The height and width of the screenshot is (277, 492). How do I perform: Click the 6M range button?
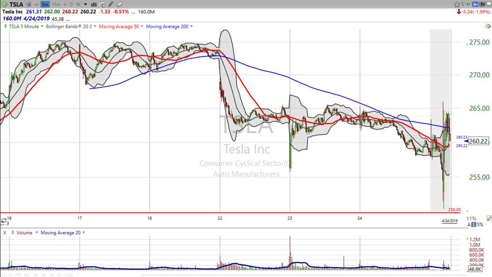click(x=27, y=275)
